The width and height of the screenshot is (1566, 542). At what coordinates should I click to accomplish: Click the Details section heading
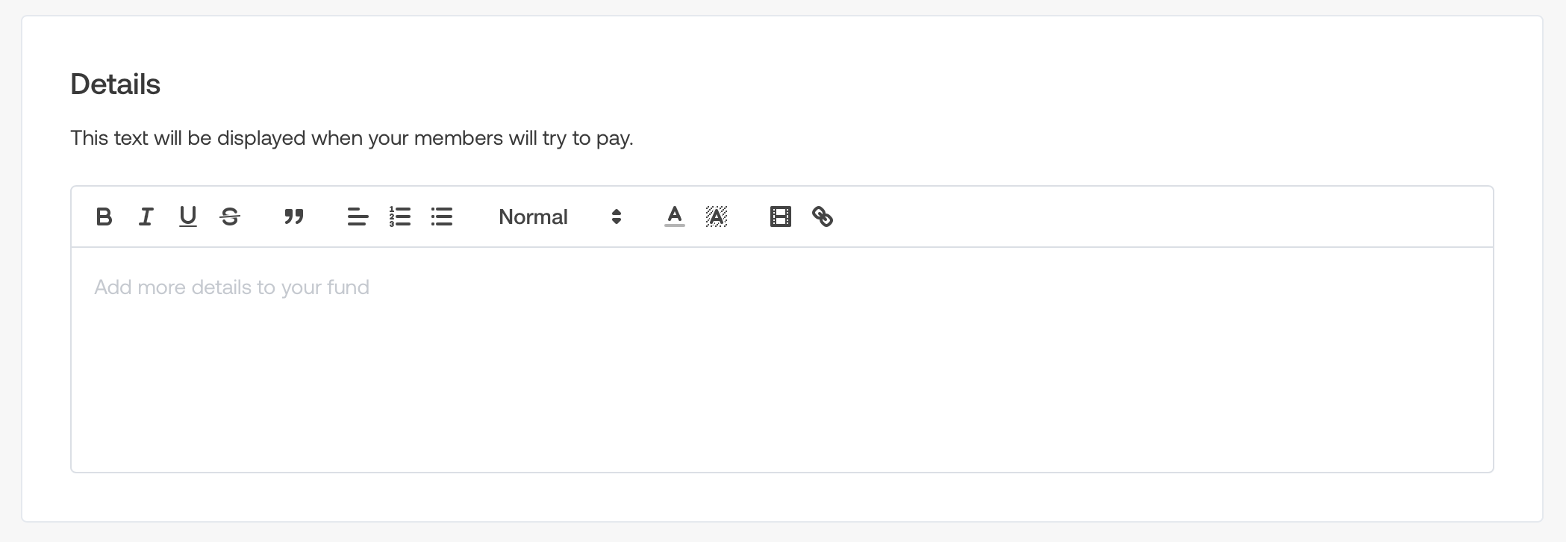116,84
